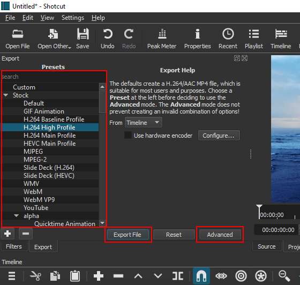Image resolution: width=300 pixels, height=285 pixels.
Task: Click the presets search field
Action: [x=54, y=77]
